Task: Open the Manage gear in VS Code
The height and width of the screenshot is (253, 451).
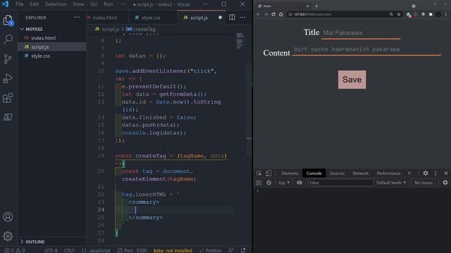Action: 8,236
